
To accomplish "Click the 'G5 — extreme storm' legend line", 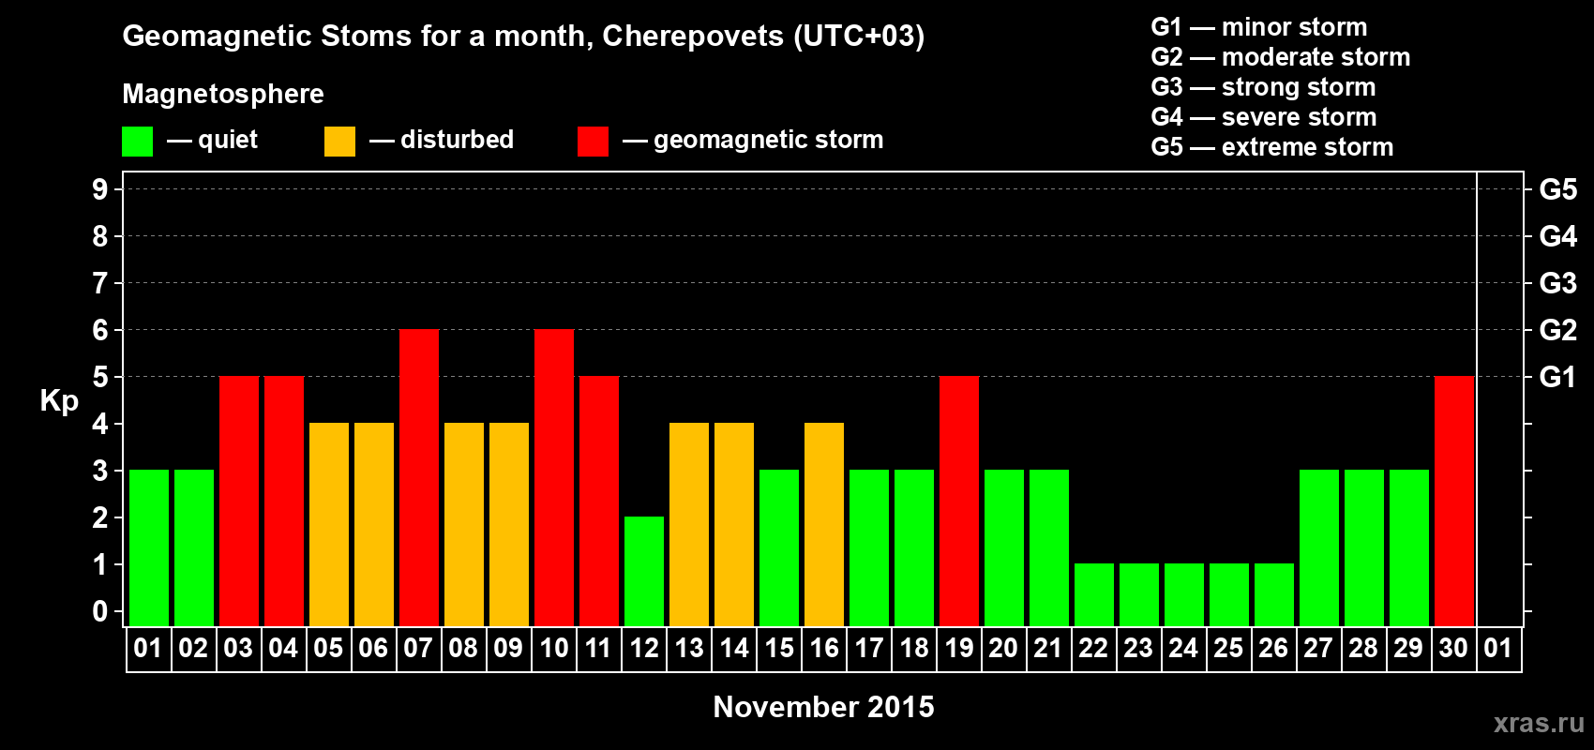I will click(x=1272, y=147).
